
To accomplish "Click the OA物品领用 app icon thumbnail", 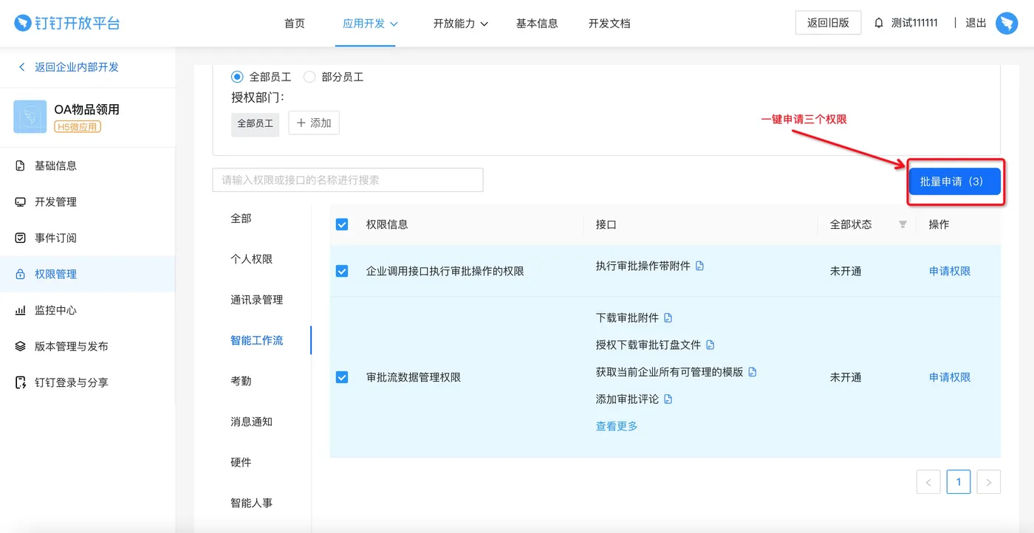I will [x=30, y=117].
